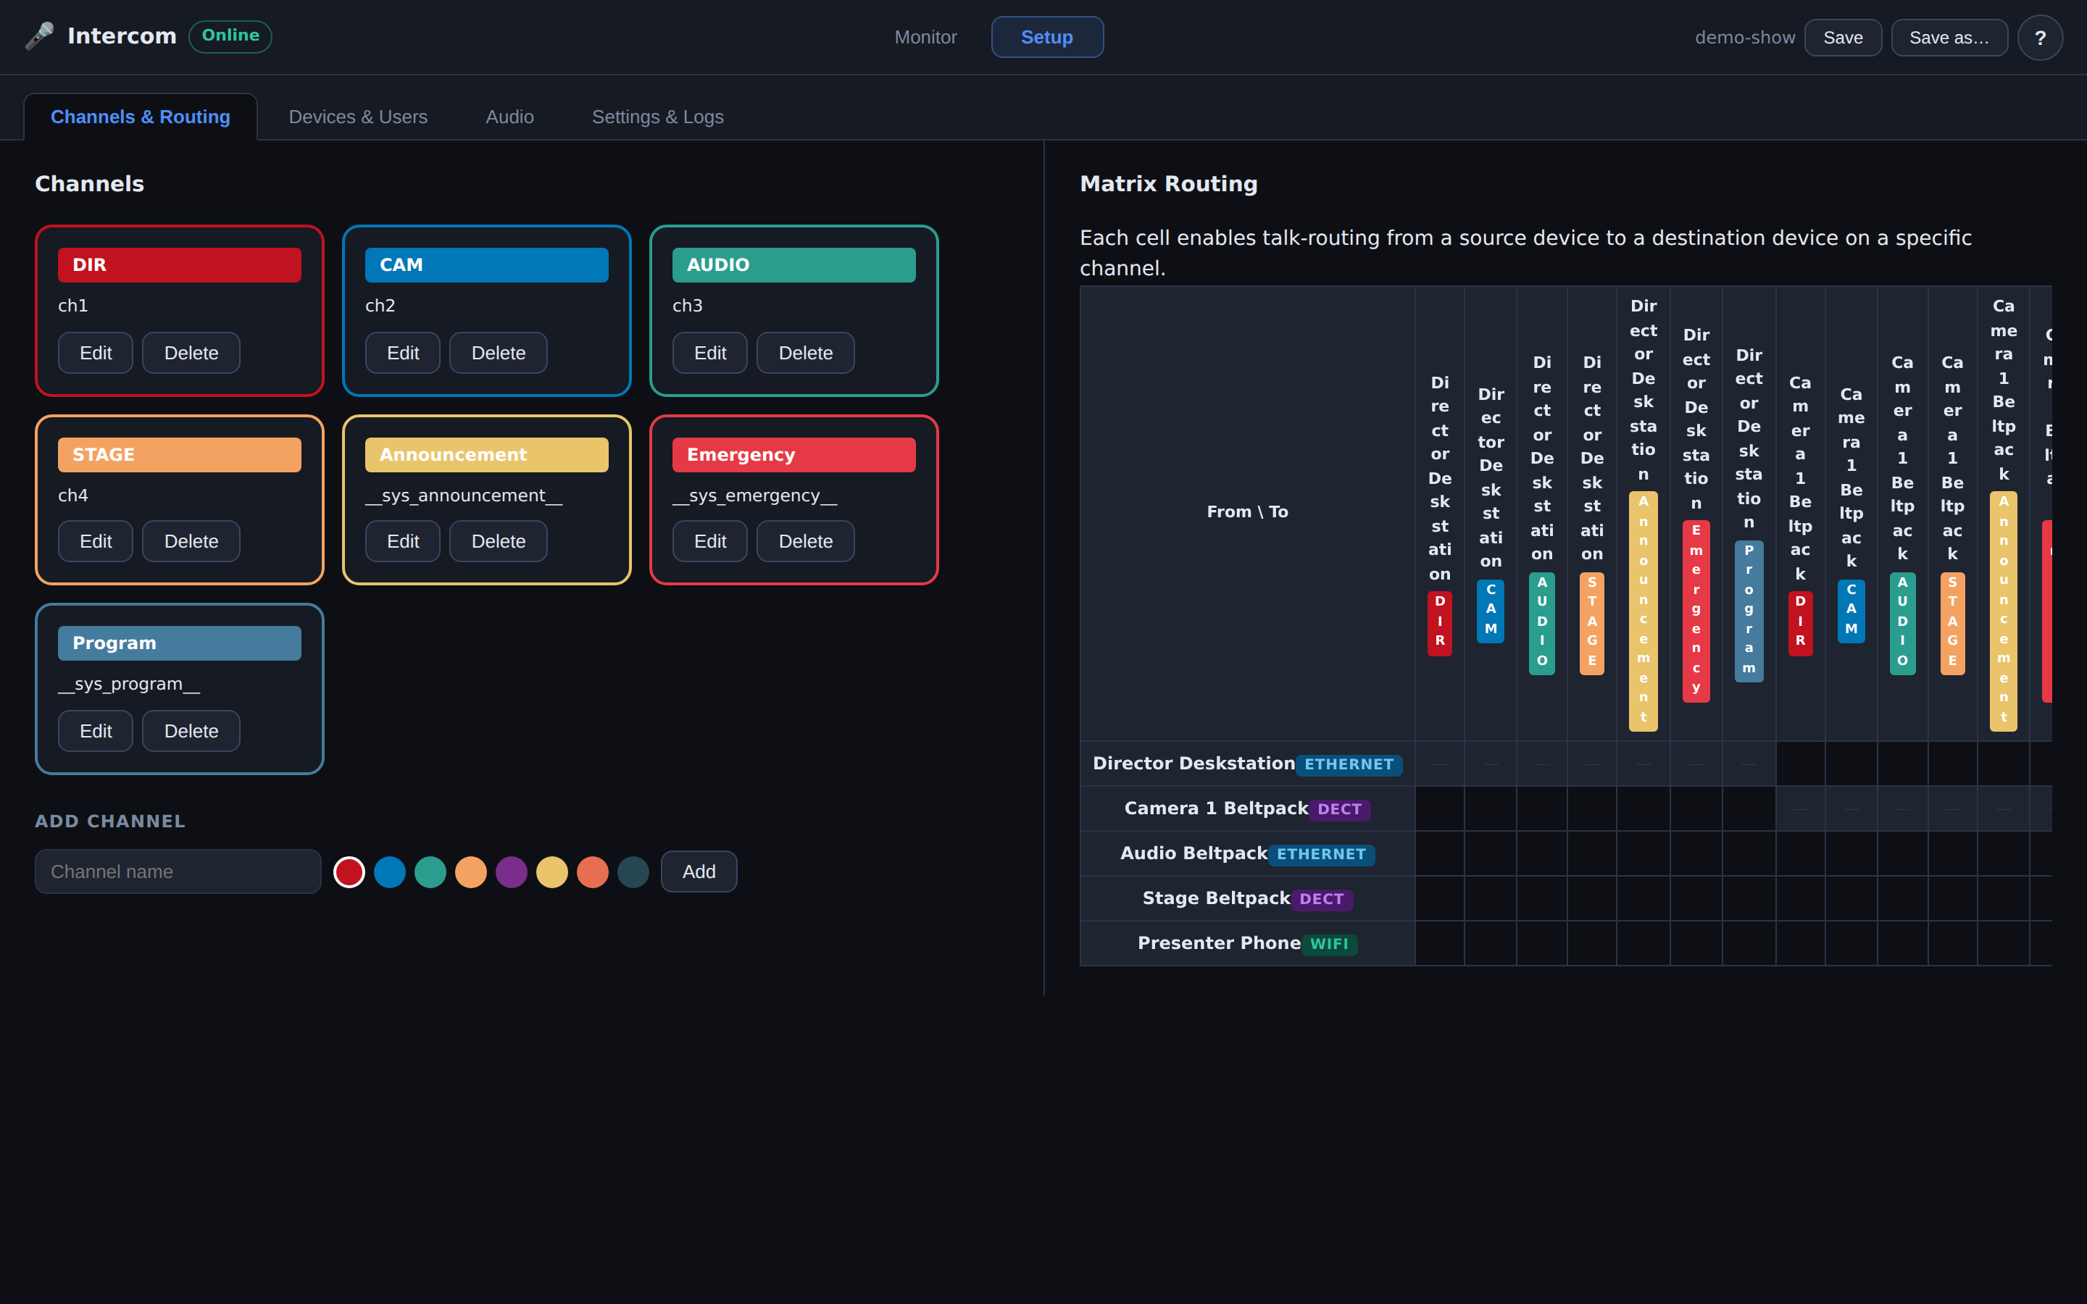Image resolution: width=2087 pixels, height=1304 pixels.
Task: Delete the AUDIO channel
Action: point(806,353)
